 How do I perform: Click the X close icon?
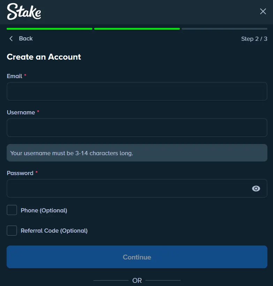coord(263,11)
